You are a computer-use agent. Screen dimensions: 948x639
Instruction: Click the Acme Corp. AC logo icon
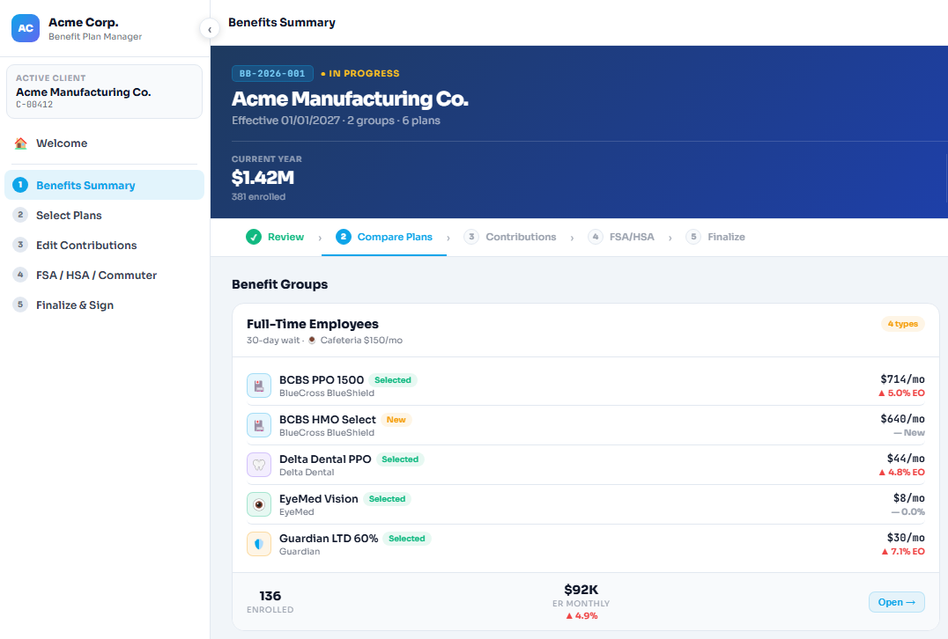[26, 28]
